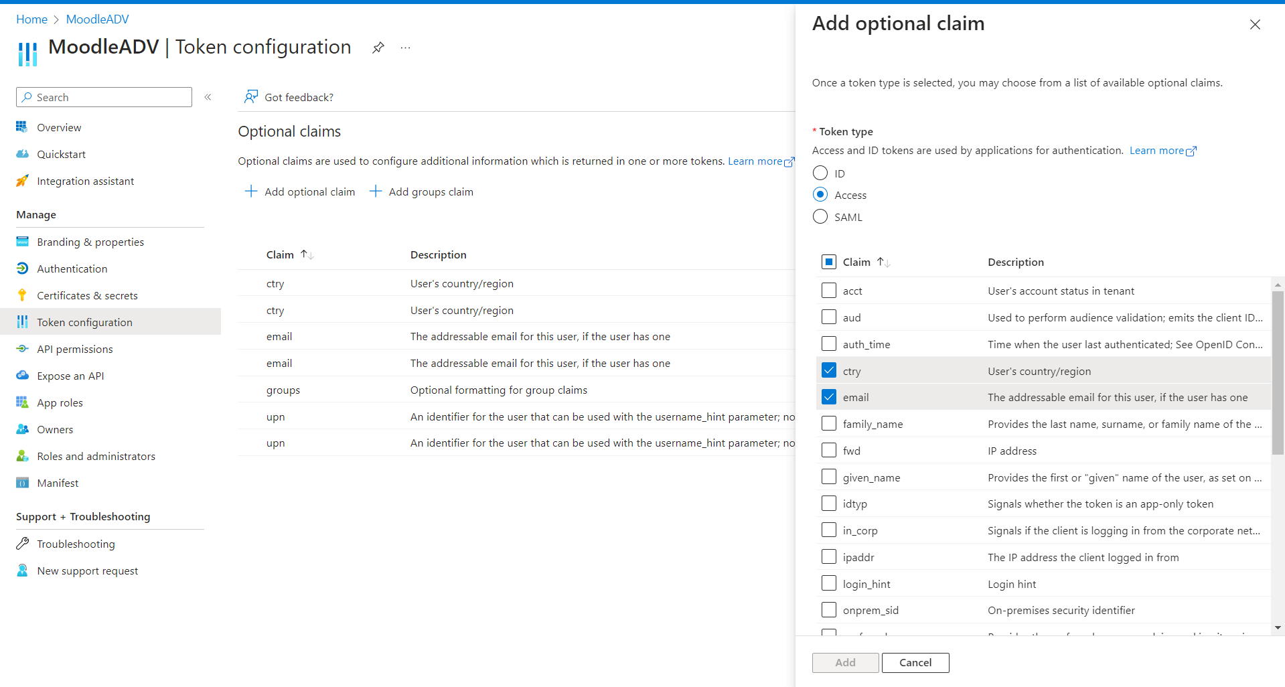
Task: Click the Home breadcrumb link
Action: coord(31,19)
